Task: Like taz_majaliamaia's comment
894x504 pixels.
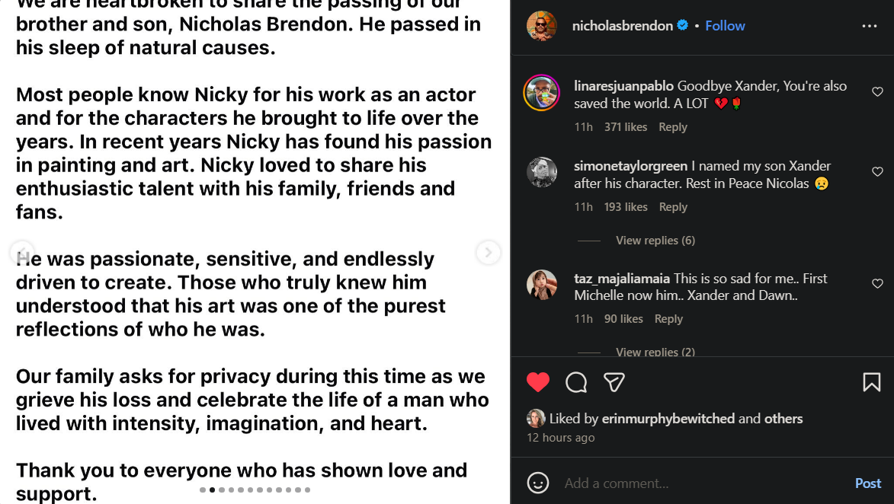Action: click(877, 284)
